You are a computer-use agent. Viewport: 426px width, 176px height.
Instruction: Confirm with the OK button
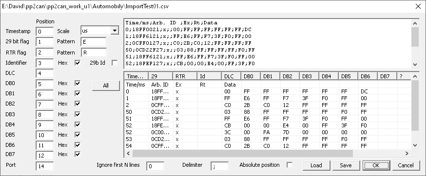(x=376, y=165)
